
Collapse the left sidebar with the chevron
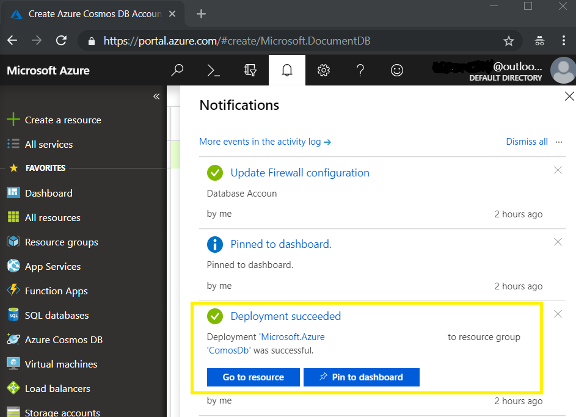pos(156,96)
